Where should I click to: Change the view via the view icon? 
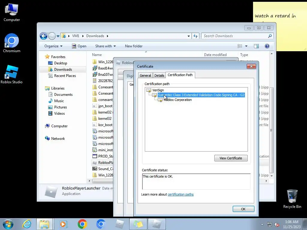240,46
